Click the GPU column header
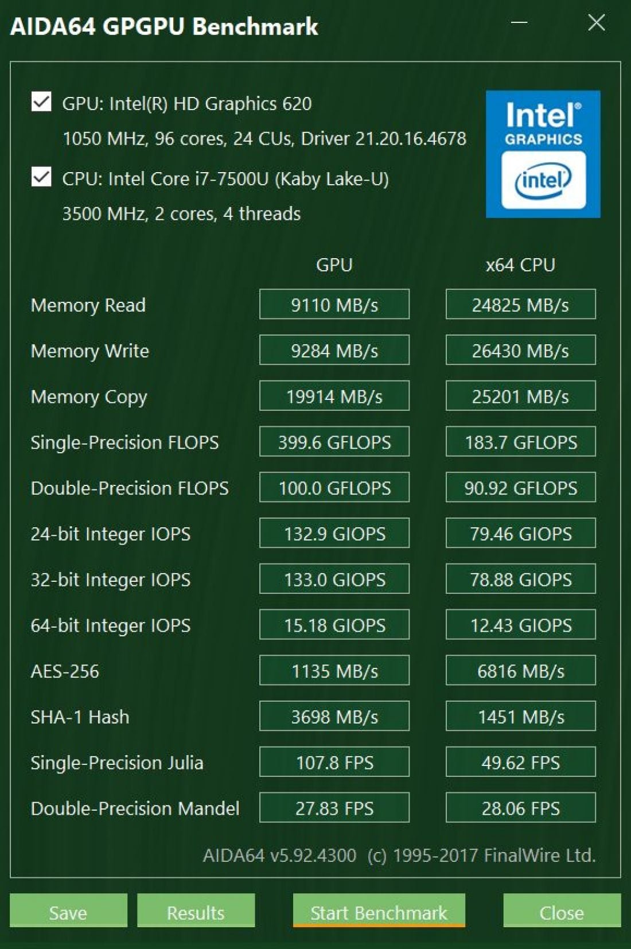Image resolution: width=631 pixels, height=949 pixels. (334, 265)
